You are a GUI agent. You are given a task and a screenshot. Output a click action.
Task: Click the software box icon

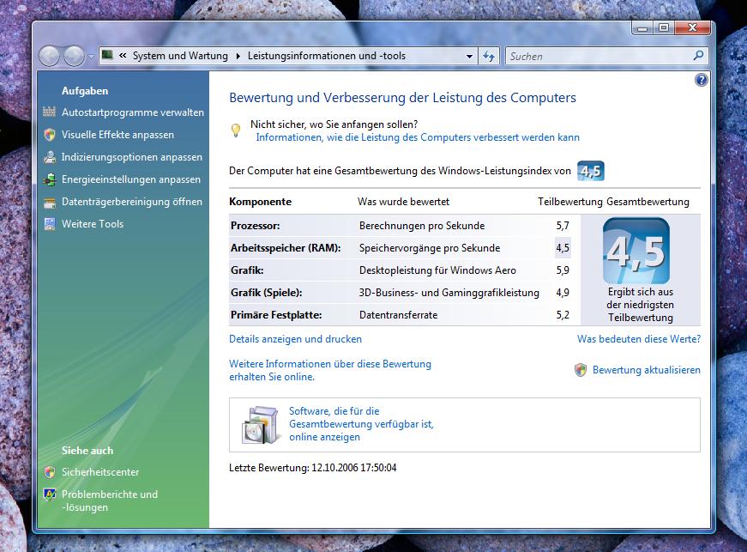coord(260,425)
